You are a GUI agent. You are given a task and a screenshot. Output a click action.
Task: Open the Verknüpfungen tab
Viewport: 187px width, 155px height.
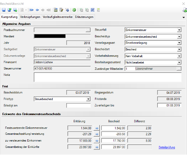point(30,17)
